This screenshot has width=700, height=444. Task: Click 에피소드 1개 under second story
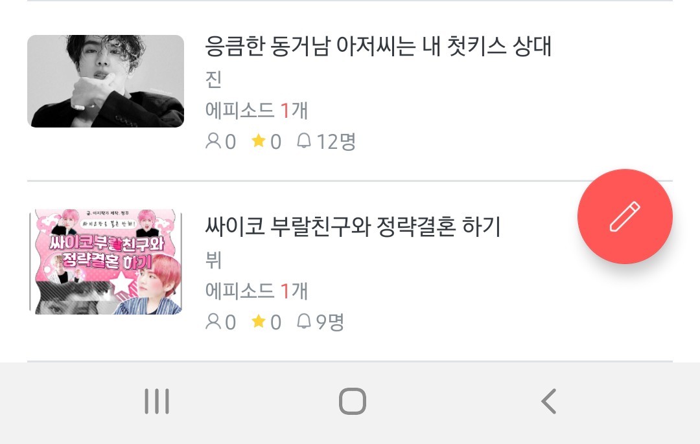[257, 291]
